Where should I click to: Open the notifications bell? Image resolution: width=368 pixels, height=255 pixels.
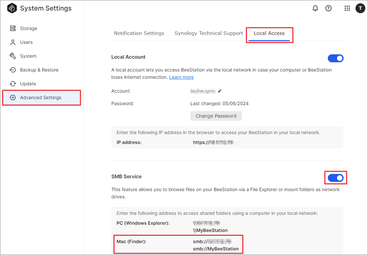coord(315,8)
